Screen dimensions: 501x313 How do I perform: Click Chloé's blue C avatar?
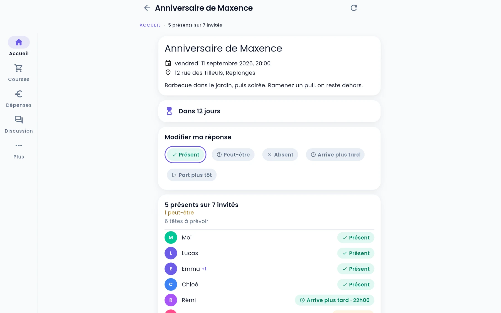click(x=171, y=284)
